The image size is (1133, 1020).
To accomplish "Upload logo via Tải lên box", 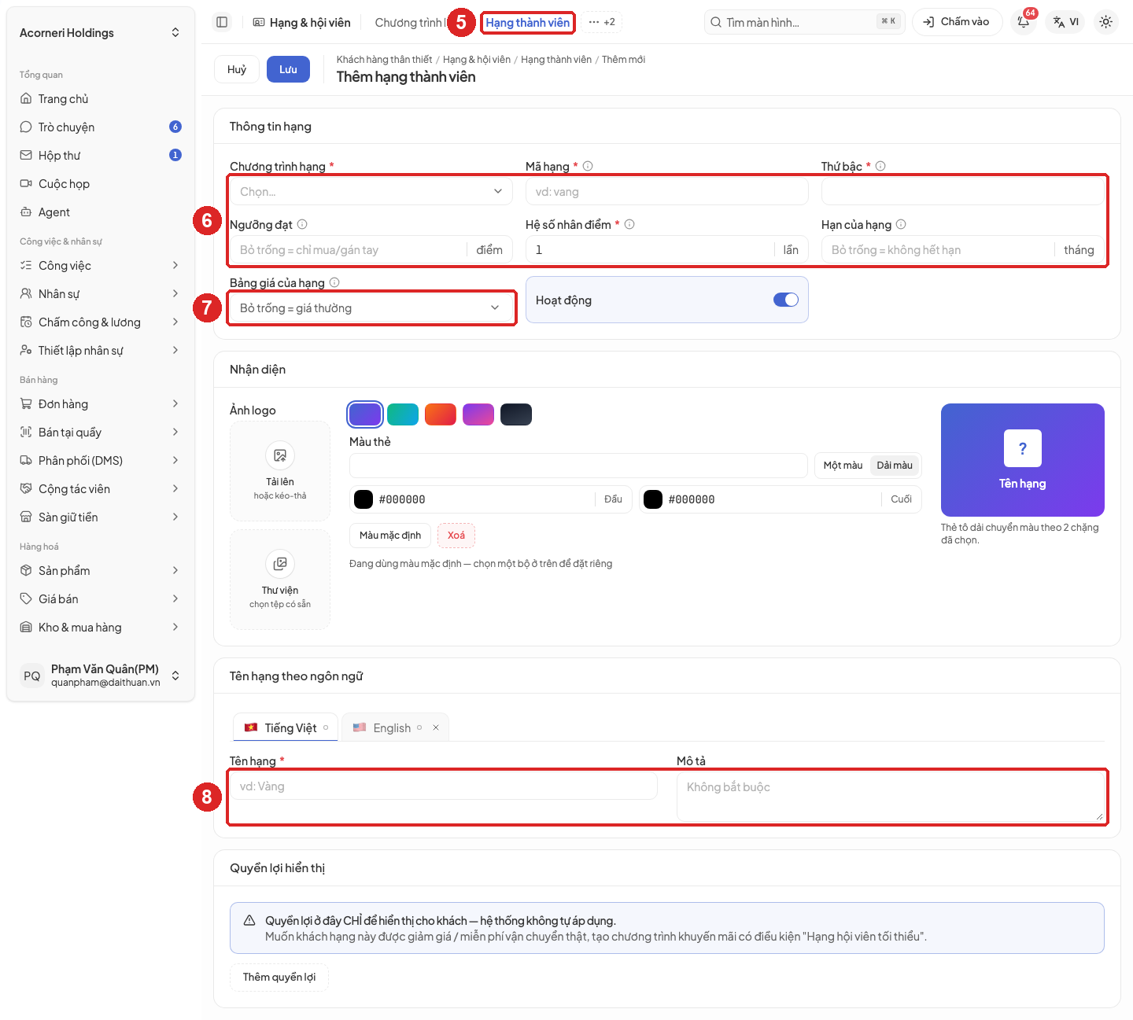I will [280, 471].
